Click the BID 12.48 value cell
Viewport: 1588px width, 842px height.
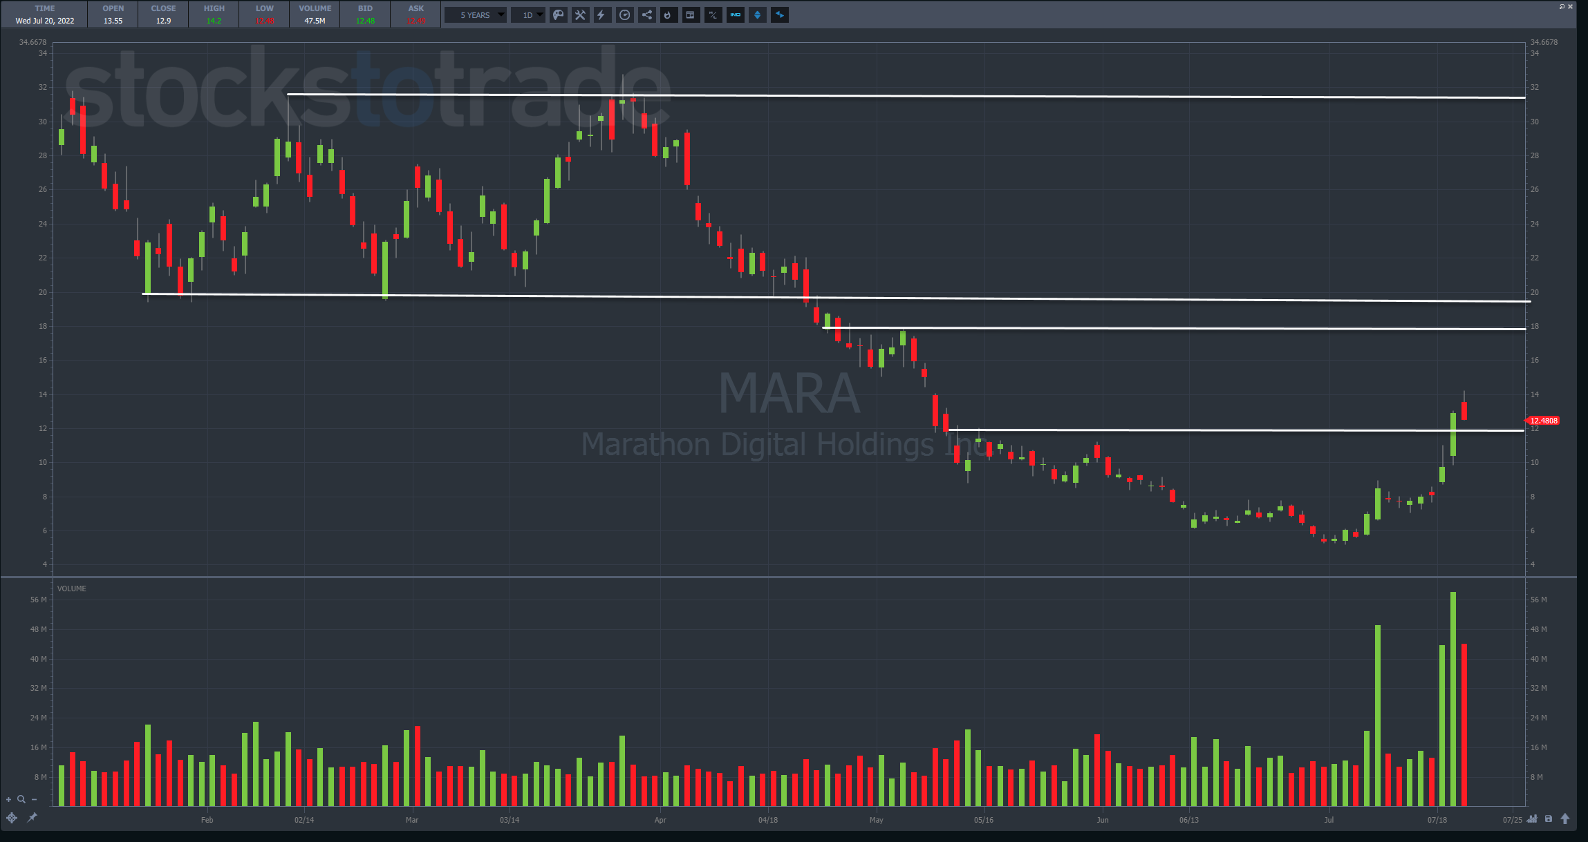click(x=365, y=15)
